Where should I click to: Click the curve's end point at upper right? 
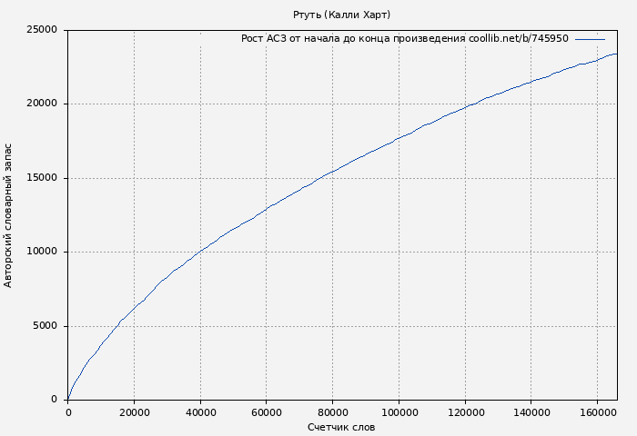click(x=616, y=54)
